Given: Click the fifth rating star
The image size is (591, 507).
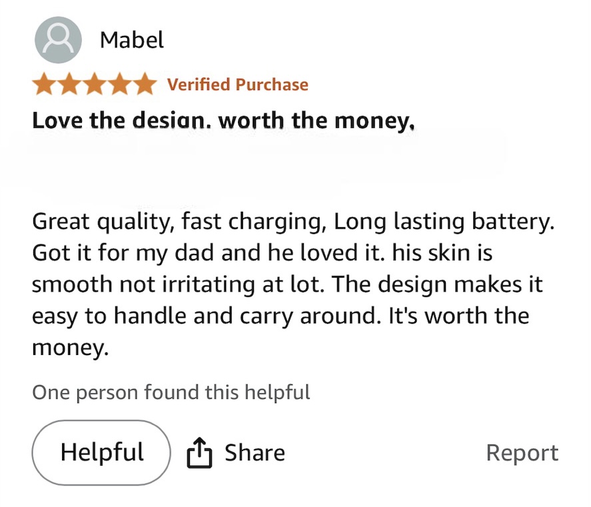Looking at the screenshot, I should (144, 85).
